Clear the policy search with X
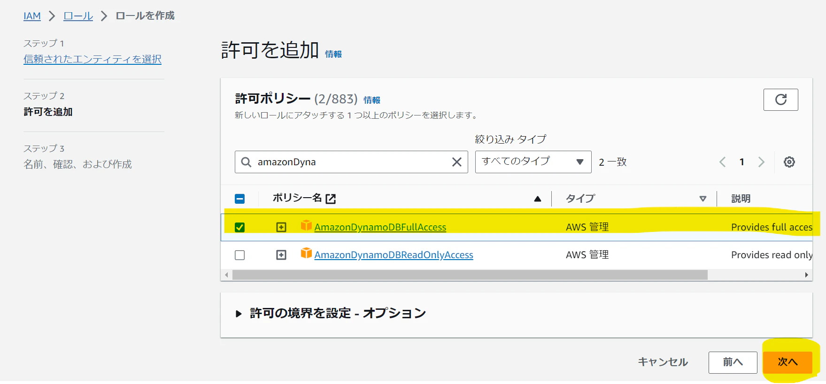This screenshot has width=826, height=384. (456, 162)
